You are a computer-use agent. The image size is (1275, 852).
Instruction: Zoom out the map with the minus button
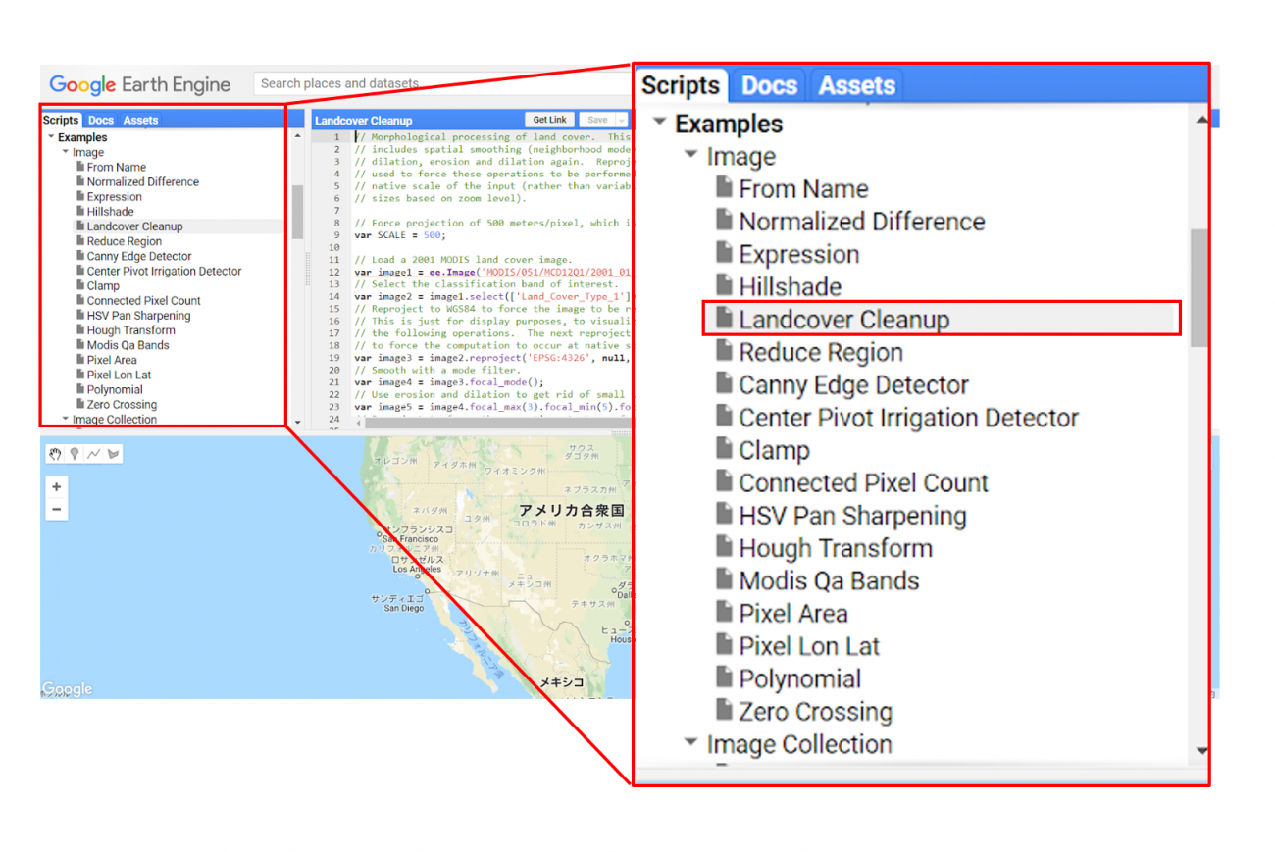pos(57,510)
